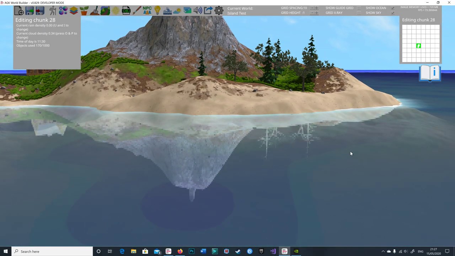
Task: Select the yellow particle cluster tool
Action: pyautogui.click(x=116, y=11)
